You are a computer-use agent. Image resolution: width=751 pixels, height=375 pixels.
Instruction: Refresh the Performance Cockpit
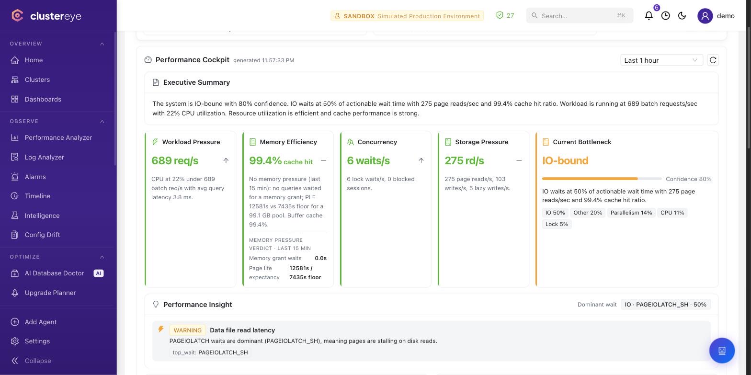713,60
